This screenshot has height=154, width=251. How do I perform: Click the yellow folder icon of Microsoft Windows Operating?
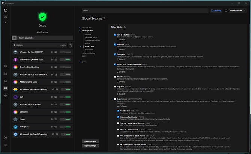click(x=15, y=89)
